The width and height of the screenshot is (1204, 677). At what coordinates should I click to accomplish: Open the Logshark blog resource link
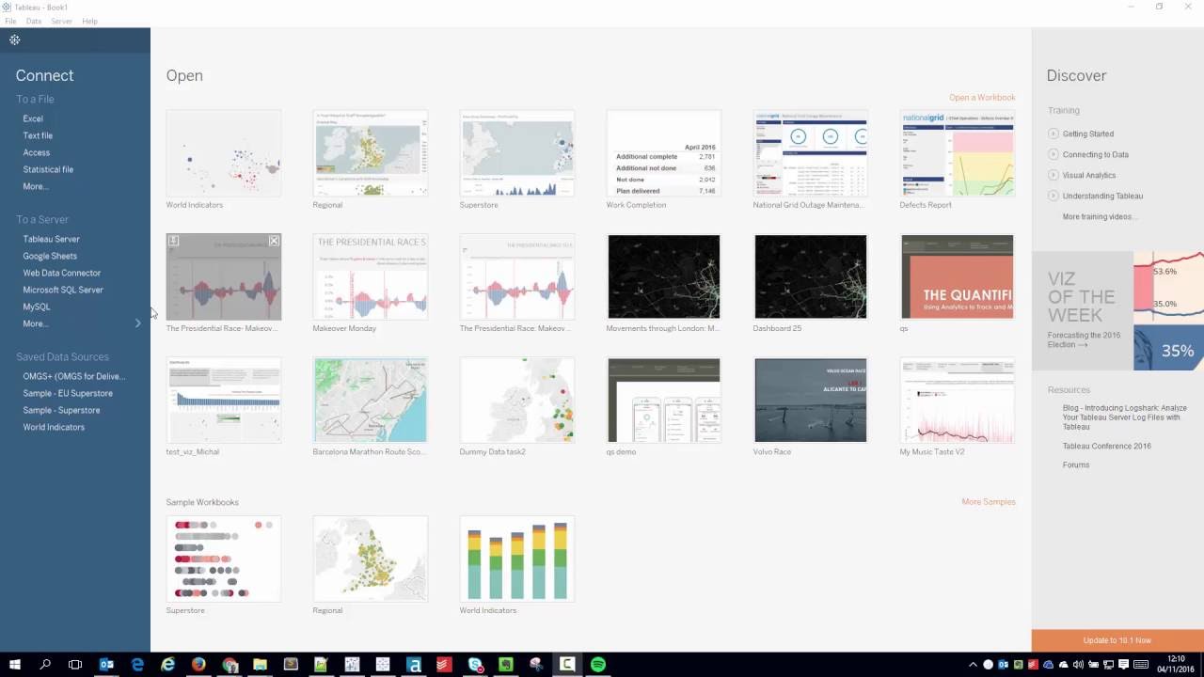click(x=1125, y=417)
